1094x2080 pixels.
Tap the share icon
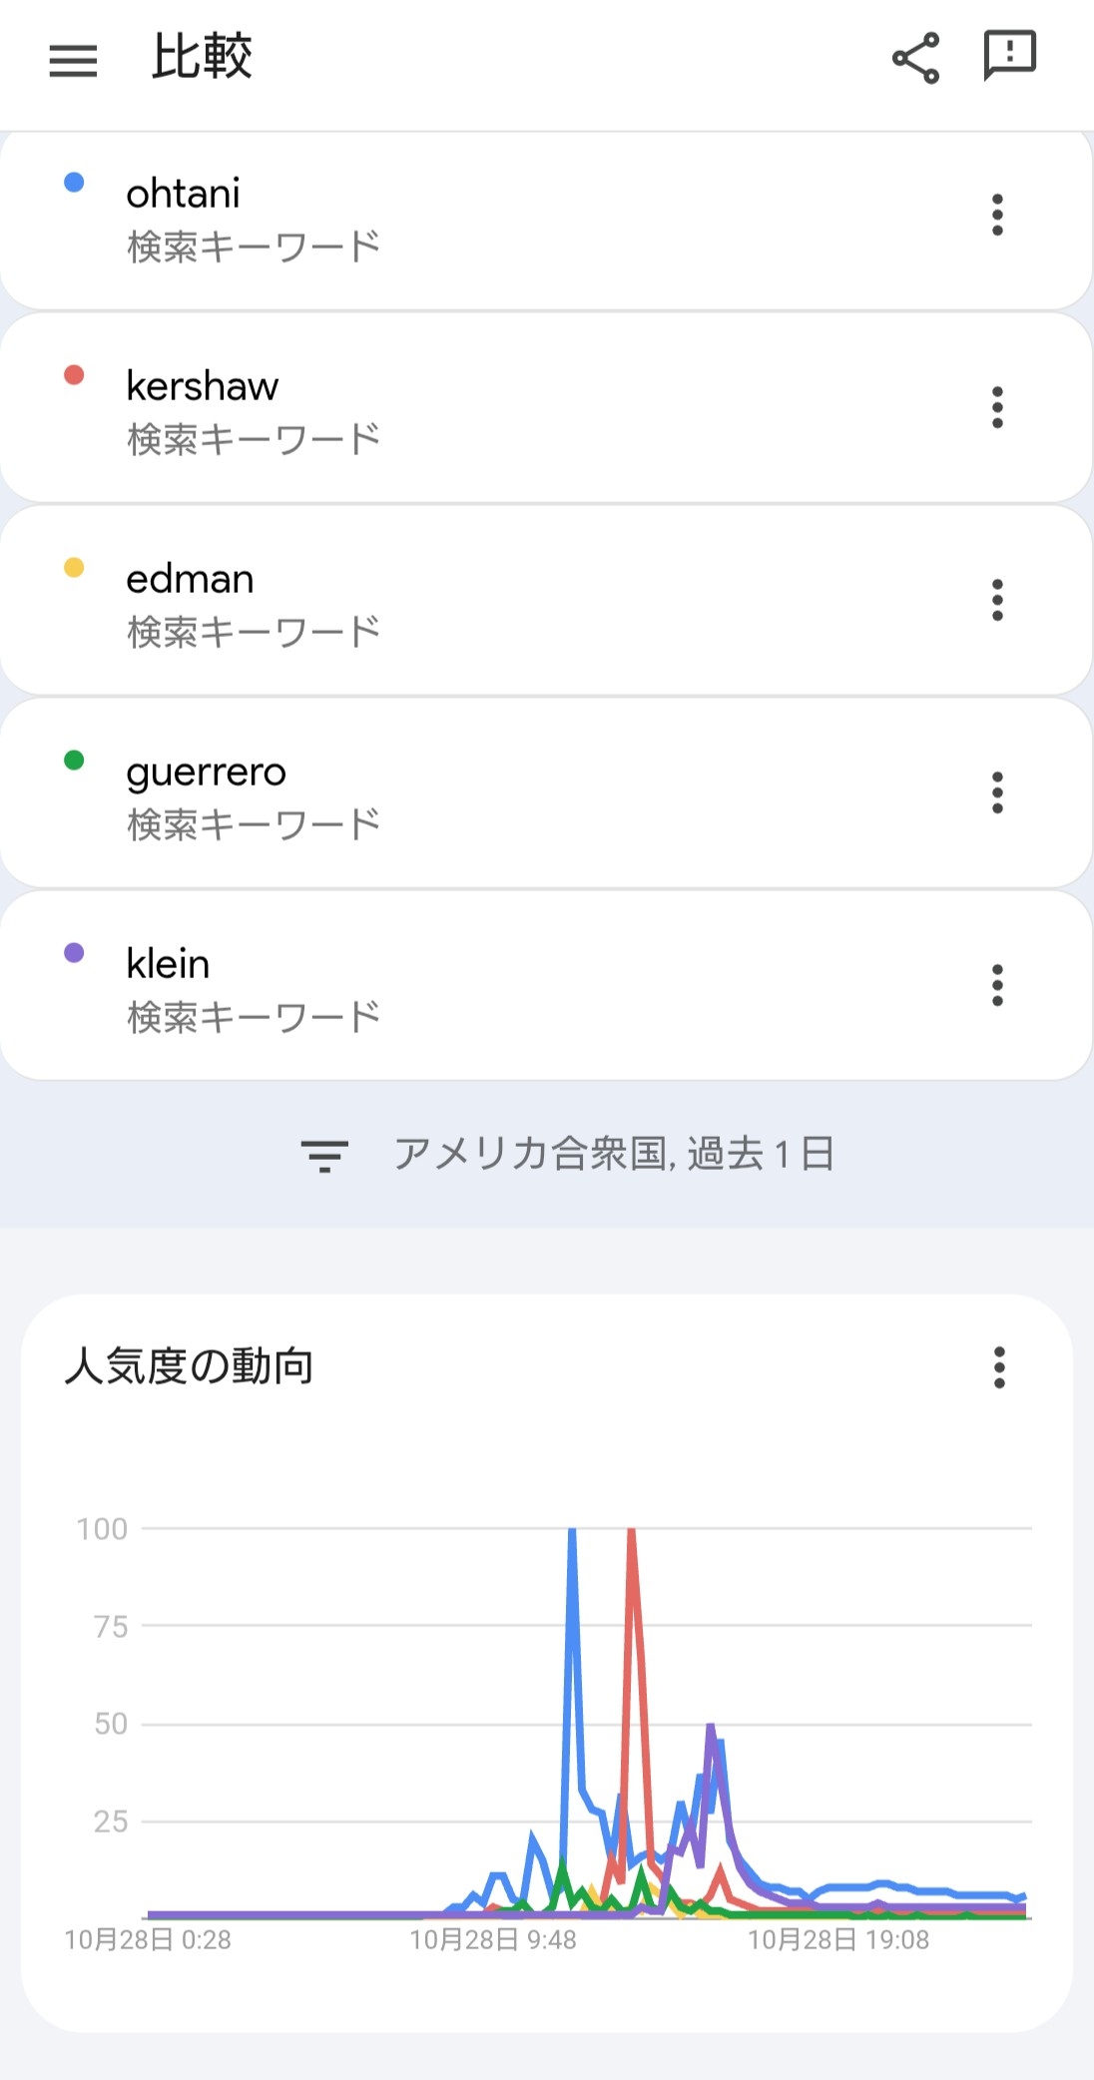915,58
